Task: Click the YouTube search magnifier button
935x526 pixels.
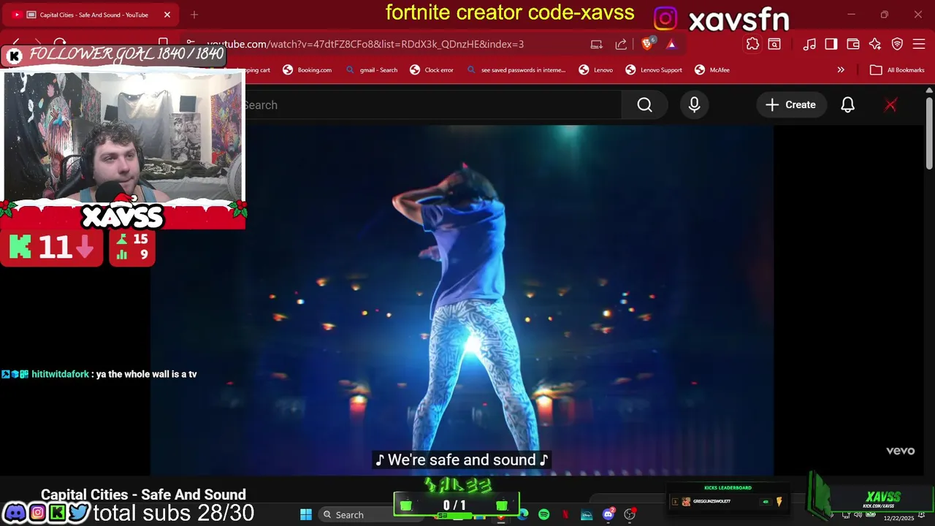Action: pyautogui.click(x=644, y=105)
